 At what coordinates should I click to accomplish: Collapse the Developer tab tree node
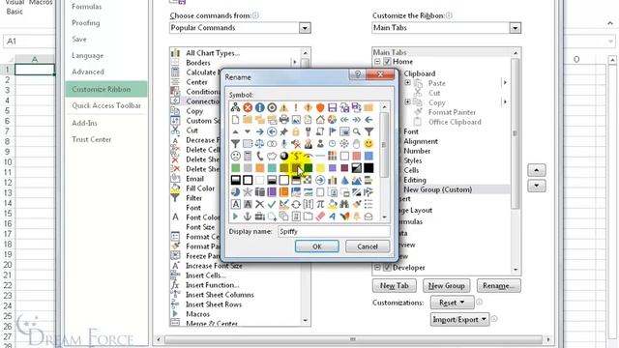(377, 268)
